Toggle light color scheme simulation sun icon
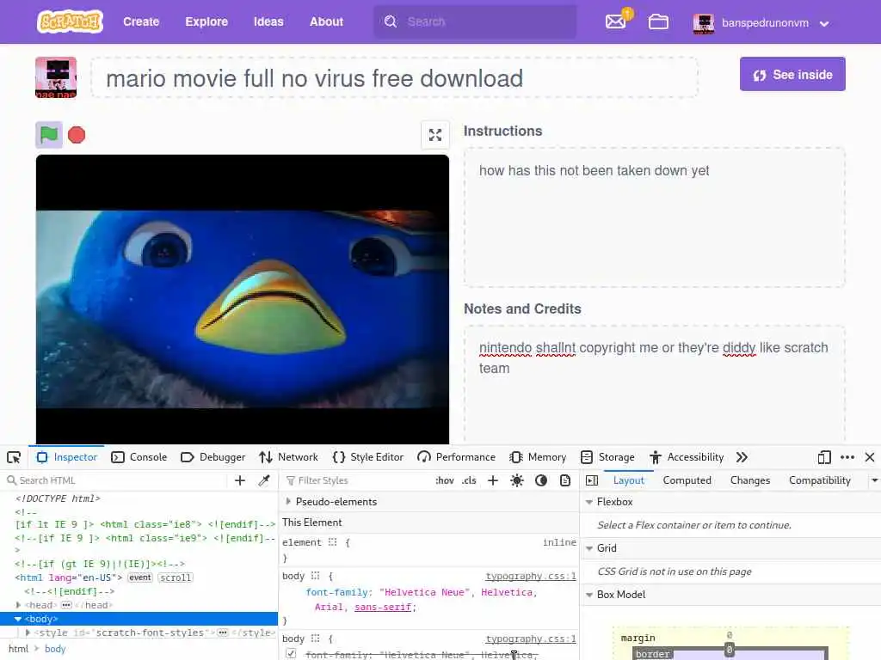Image resolution: width=881 pixels, height=660 pixels. tap(517, 480)
